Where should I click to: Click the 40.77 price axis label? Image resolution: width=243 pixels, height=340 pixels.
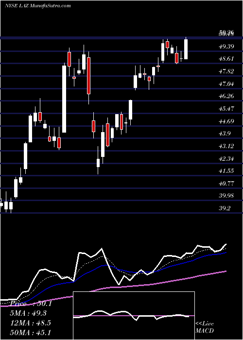point(226,184)
